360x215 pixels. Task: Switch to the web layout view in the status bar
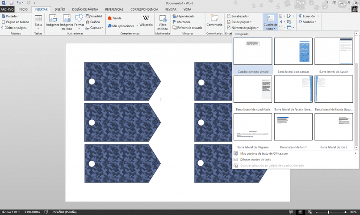310,212
